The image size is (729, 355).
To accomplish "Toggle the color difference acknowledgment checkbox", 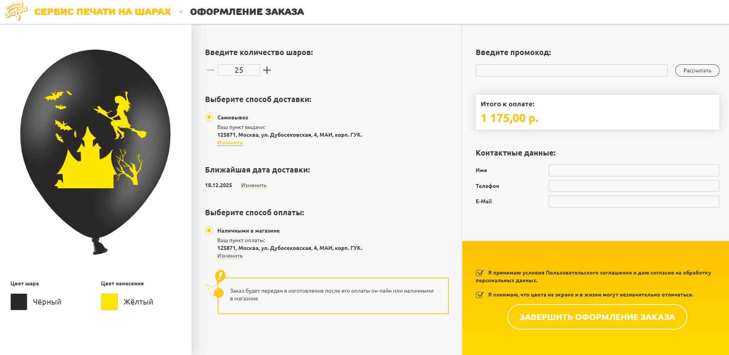I will (480, 295).
